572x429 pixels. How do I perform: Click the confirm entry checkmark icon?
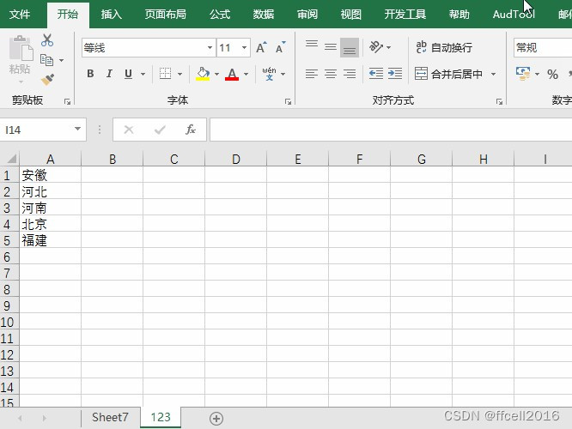point(160,130)
